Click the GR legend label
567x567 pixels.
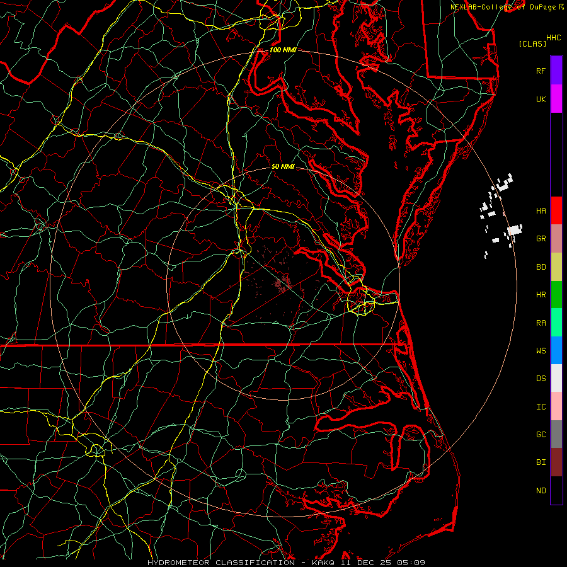tap(541, 239)
